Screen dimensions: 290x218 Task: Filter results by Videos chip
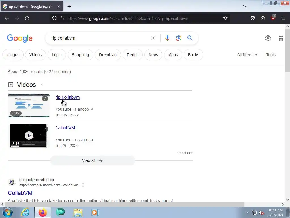(x=35, y=55)
